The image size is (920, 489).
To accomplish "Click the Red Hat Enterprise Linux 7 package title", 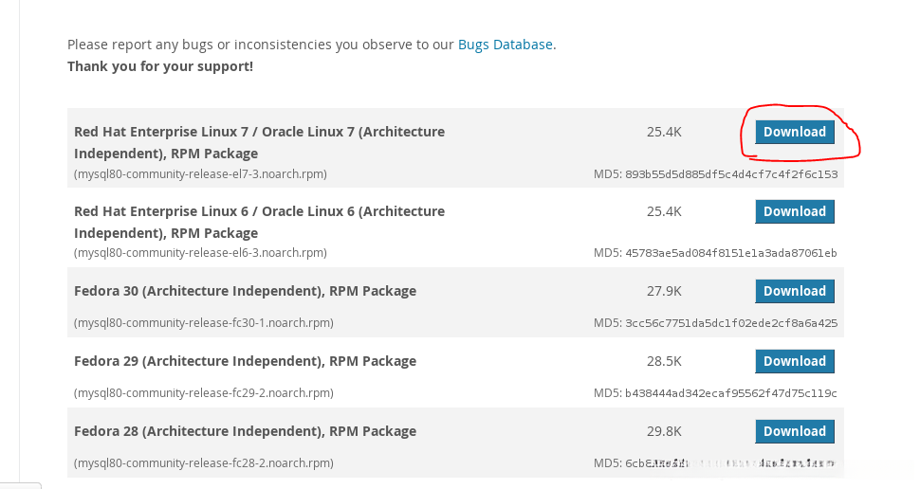I will pos(259,142).
